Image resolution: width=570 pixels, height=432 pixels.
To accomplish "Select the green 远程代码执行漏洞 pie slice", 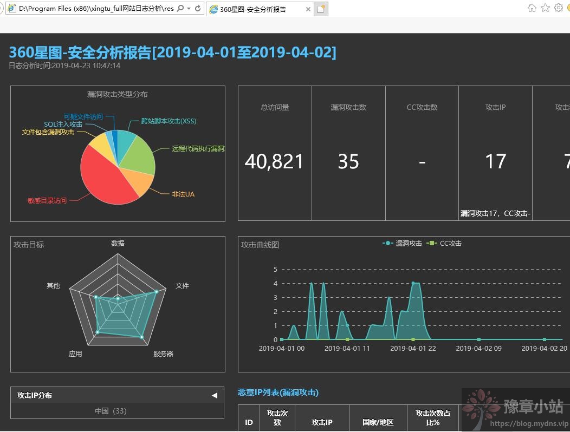I will [x=140, y=156].
